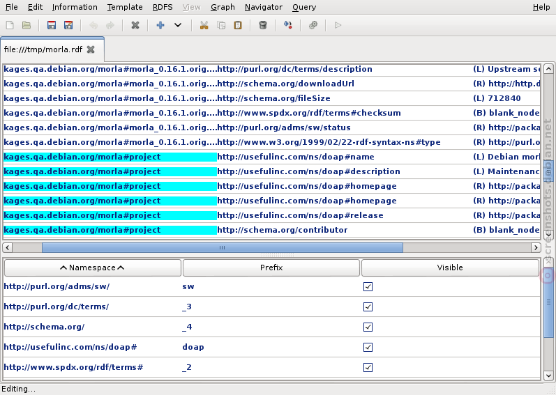Open the Help menu
The width and height of the screenshot is (556, 395).
coord(541,7)
